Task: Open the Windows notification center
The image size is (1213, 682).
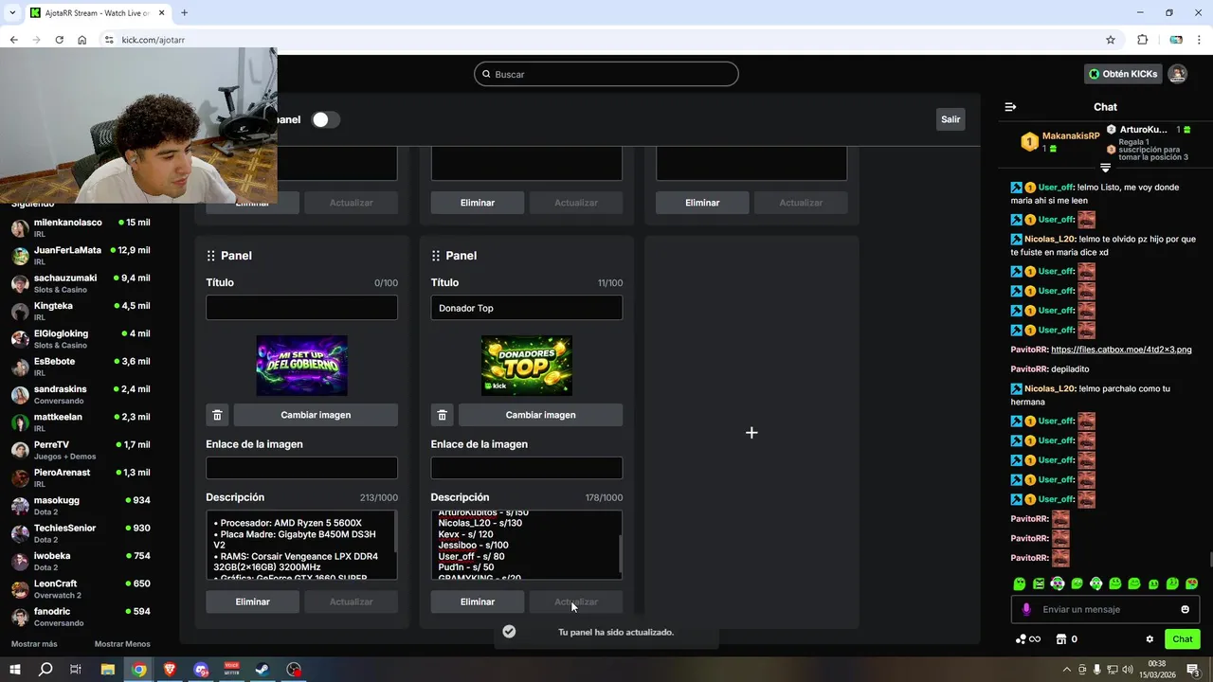Action: coord(1193,670)
